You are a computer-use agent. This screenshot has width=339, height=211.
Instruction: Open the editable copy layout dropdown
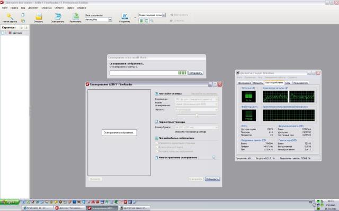164,15
